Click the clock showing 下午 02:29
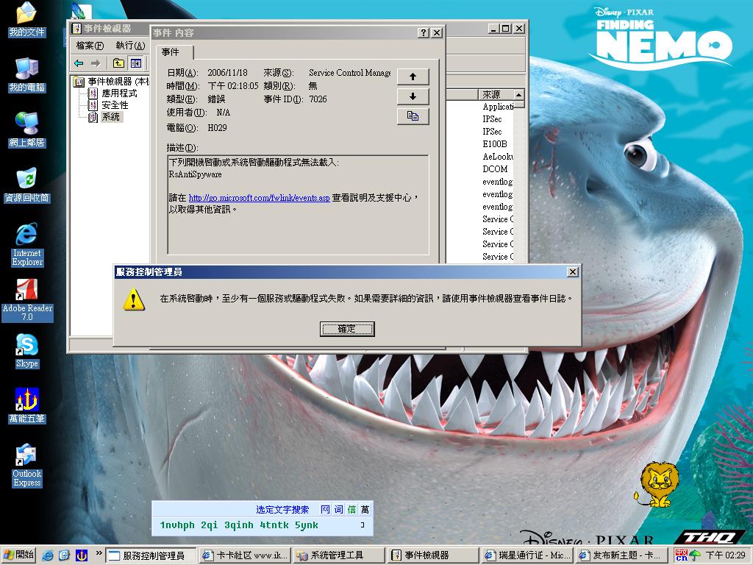The height and width of the screenshot is (565, 753). pos(725,555)
